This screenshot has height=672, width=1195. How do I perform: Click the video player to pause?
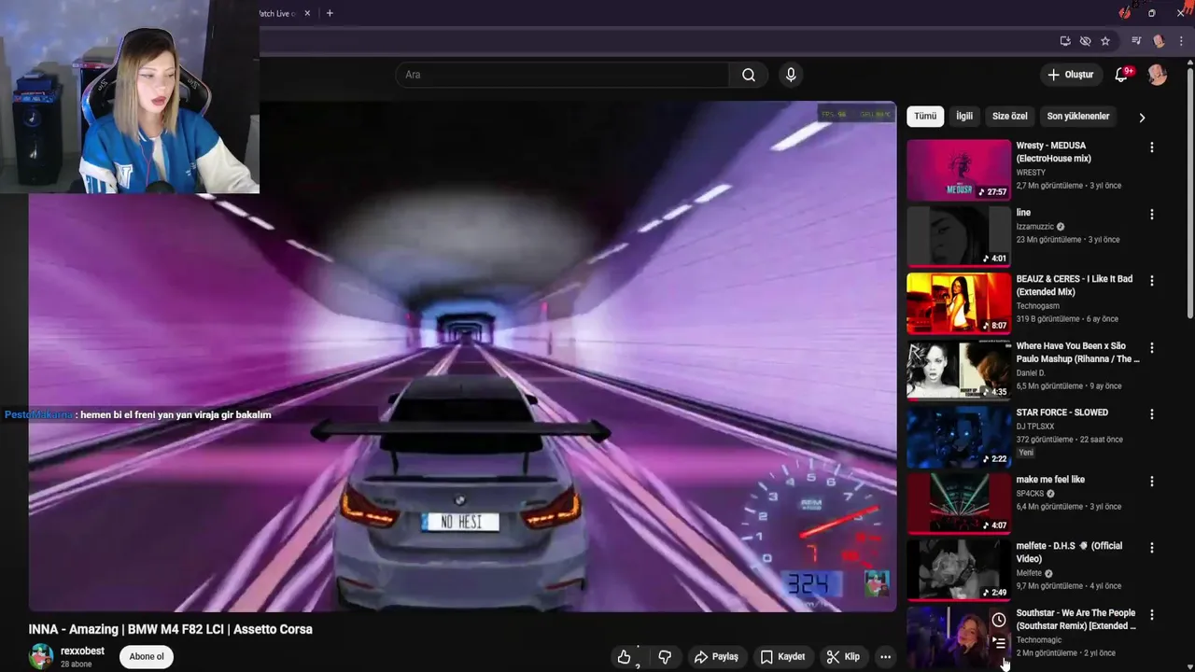coord(462,357)
